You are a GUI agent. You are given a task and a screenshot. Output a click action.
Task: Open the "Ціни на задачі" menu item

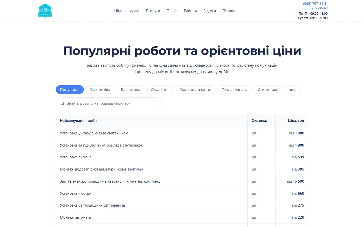(127, 11)
